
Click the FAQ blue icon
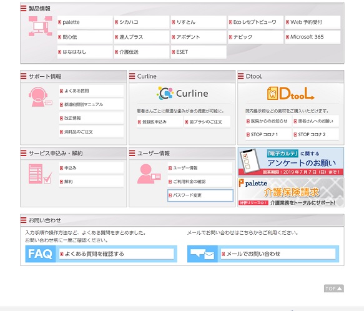tap(41, 254)
